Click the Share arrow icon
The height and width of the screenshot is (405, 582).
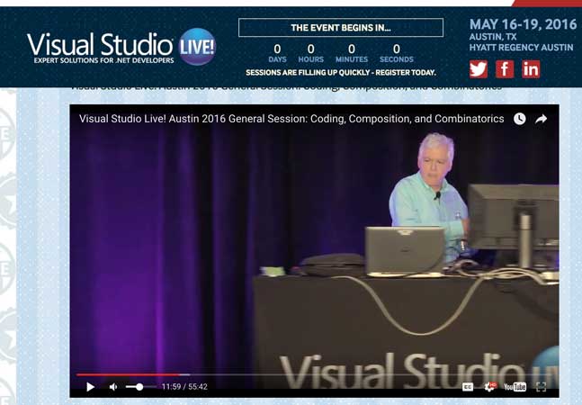point(542,119)
